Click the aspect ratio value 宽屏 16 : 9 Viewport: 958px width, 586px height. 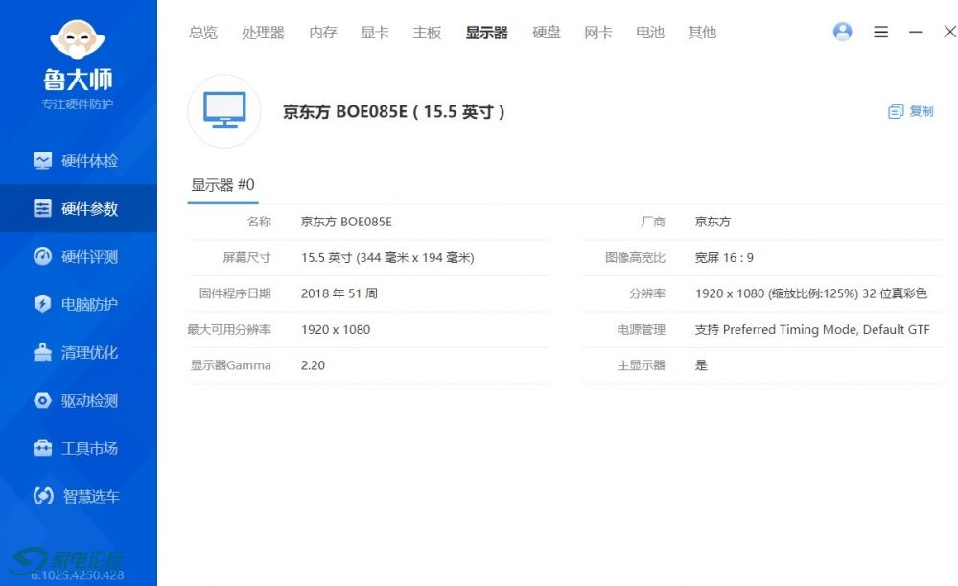724,258
